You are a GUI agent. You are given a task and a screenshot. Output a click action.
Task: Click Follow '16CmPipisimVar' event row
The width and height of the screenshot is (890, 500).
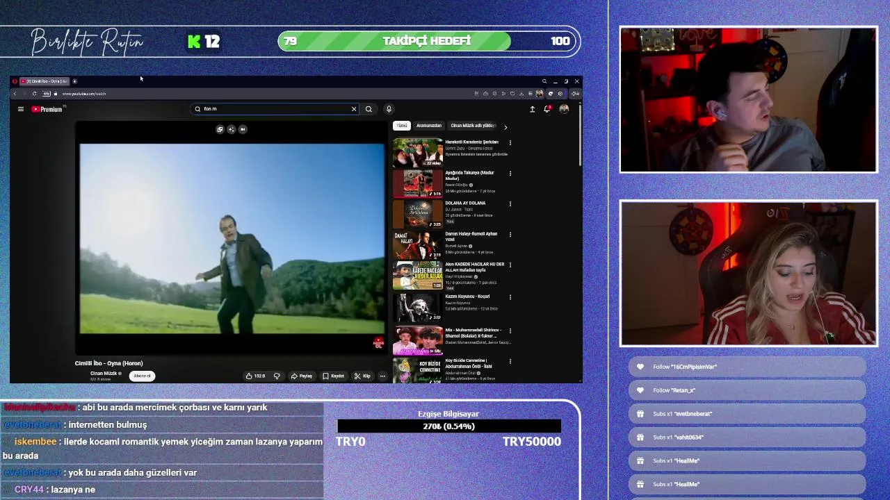pos(747,367)
